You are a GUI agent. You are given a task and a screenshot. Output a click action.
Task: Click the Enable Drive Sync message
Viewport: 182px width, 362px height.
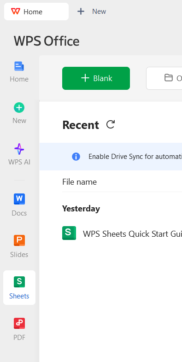click(x=135, y=157)
